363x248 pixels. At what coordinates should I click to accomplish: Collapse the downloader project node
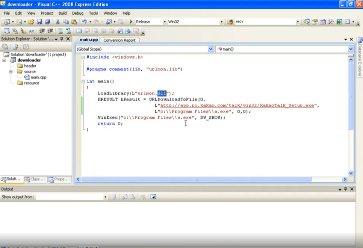pyautogui.click(x=4, y=60)
